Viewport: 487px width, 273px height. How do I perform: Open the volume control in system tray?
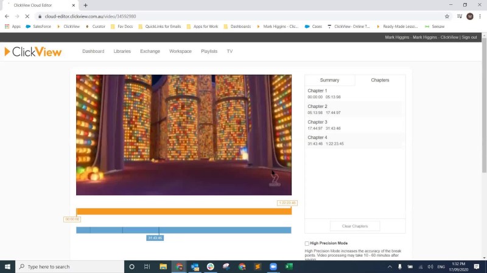click(x=430, y=266)
